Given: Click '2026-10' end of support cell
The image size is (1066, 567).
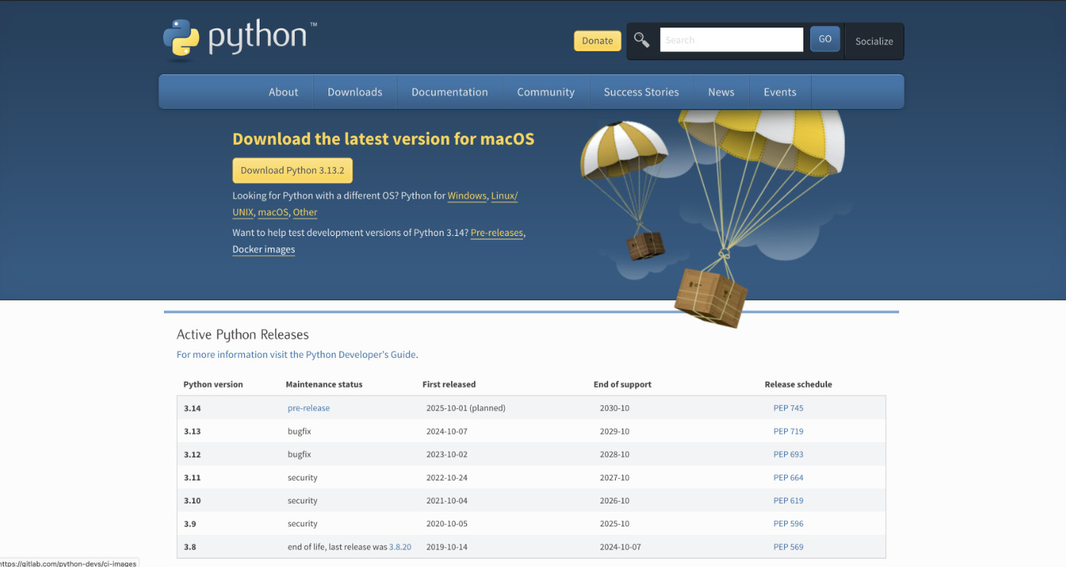Looking at the screenshot, I should tap(614, 500).
